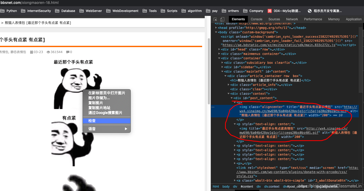This screenshot has width=364, height=191.
Task: Collapse the article_container row box div
Action: 226,76
